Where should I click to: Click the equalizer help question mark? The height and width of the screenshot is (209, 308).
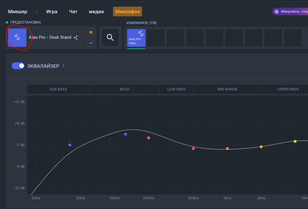coord(63,66)
